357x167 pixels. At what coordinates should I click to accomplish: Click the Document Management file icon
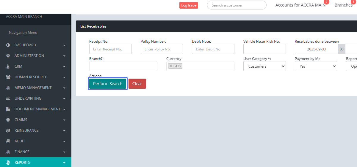8,109
